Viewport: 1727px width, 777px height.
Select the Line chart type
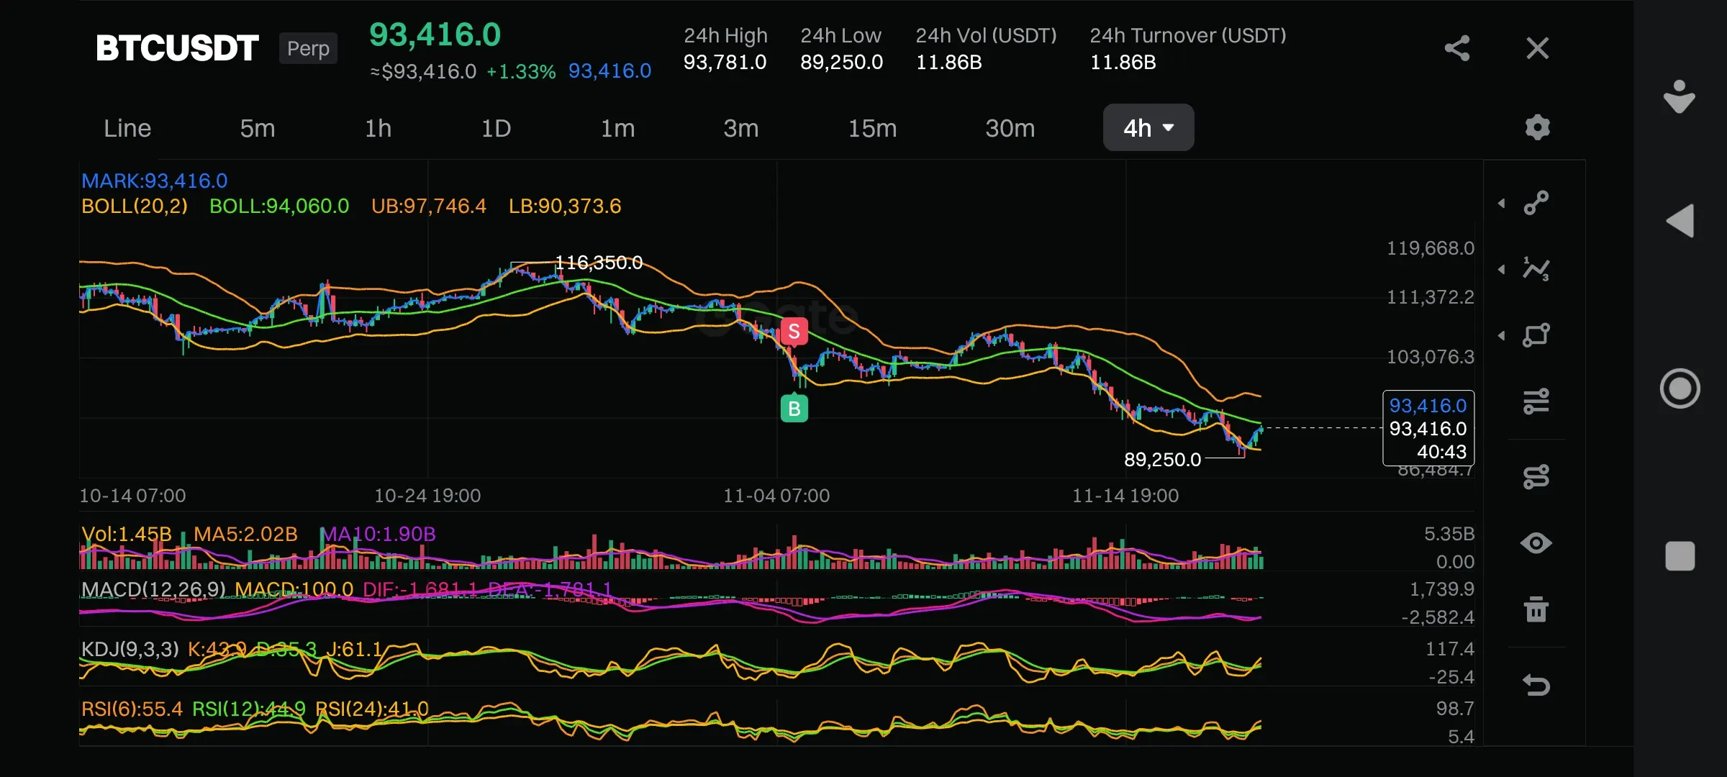(x=127, y=128)
